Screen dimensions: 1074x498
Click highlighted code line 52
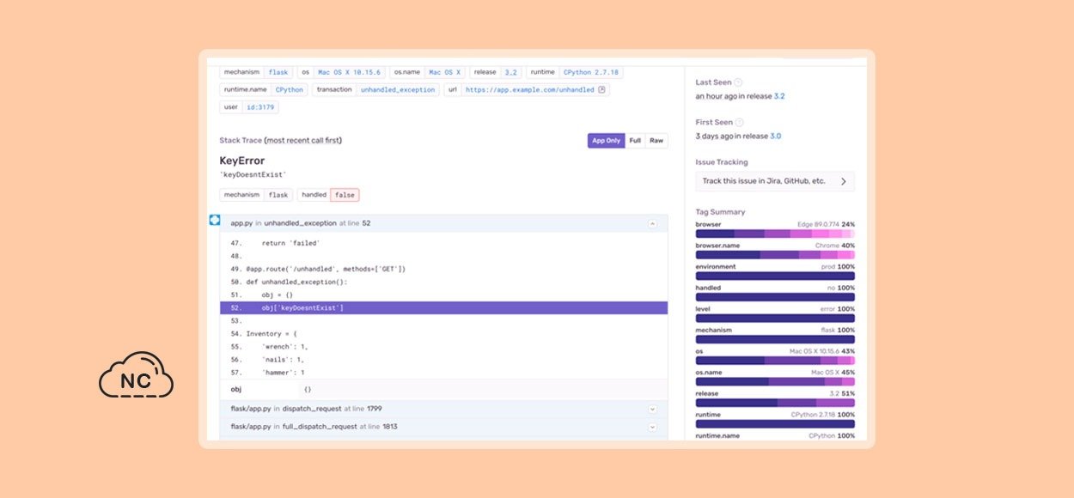point(443,308)
